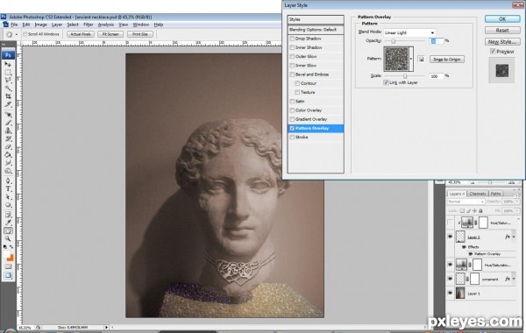The image size is (526, 333).
Task: Select the Blur tool
Action: (x=8, y=163)
